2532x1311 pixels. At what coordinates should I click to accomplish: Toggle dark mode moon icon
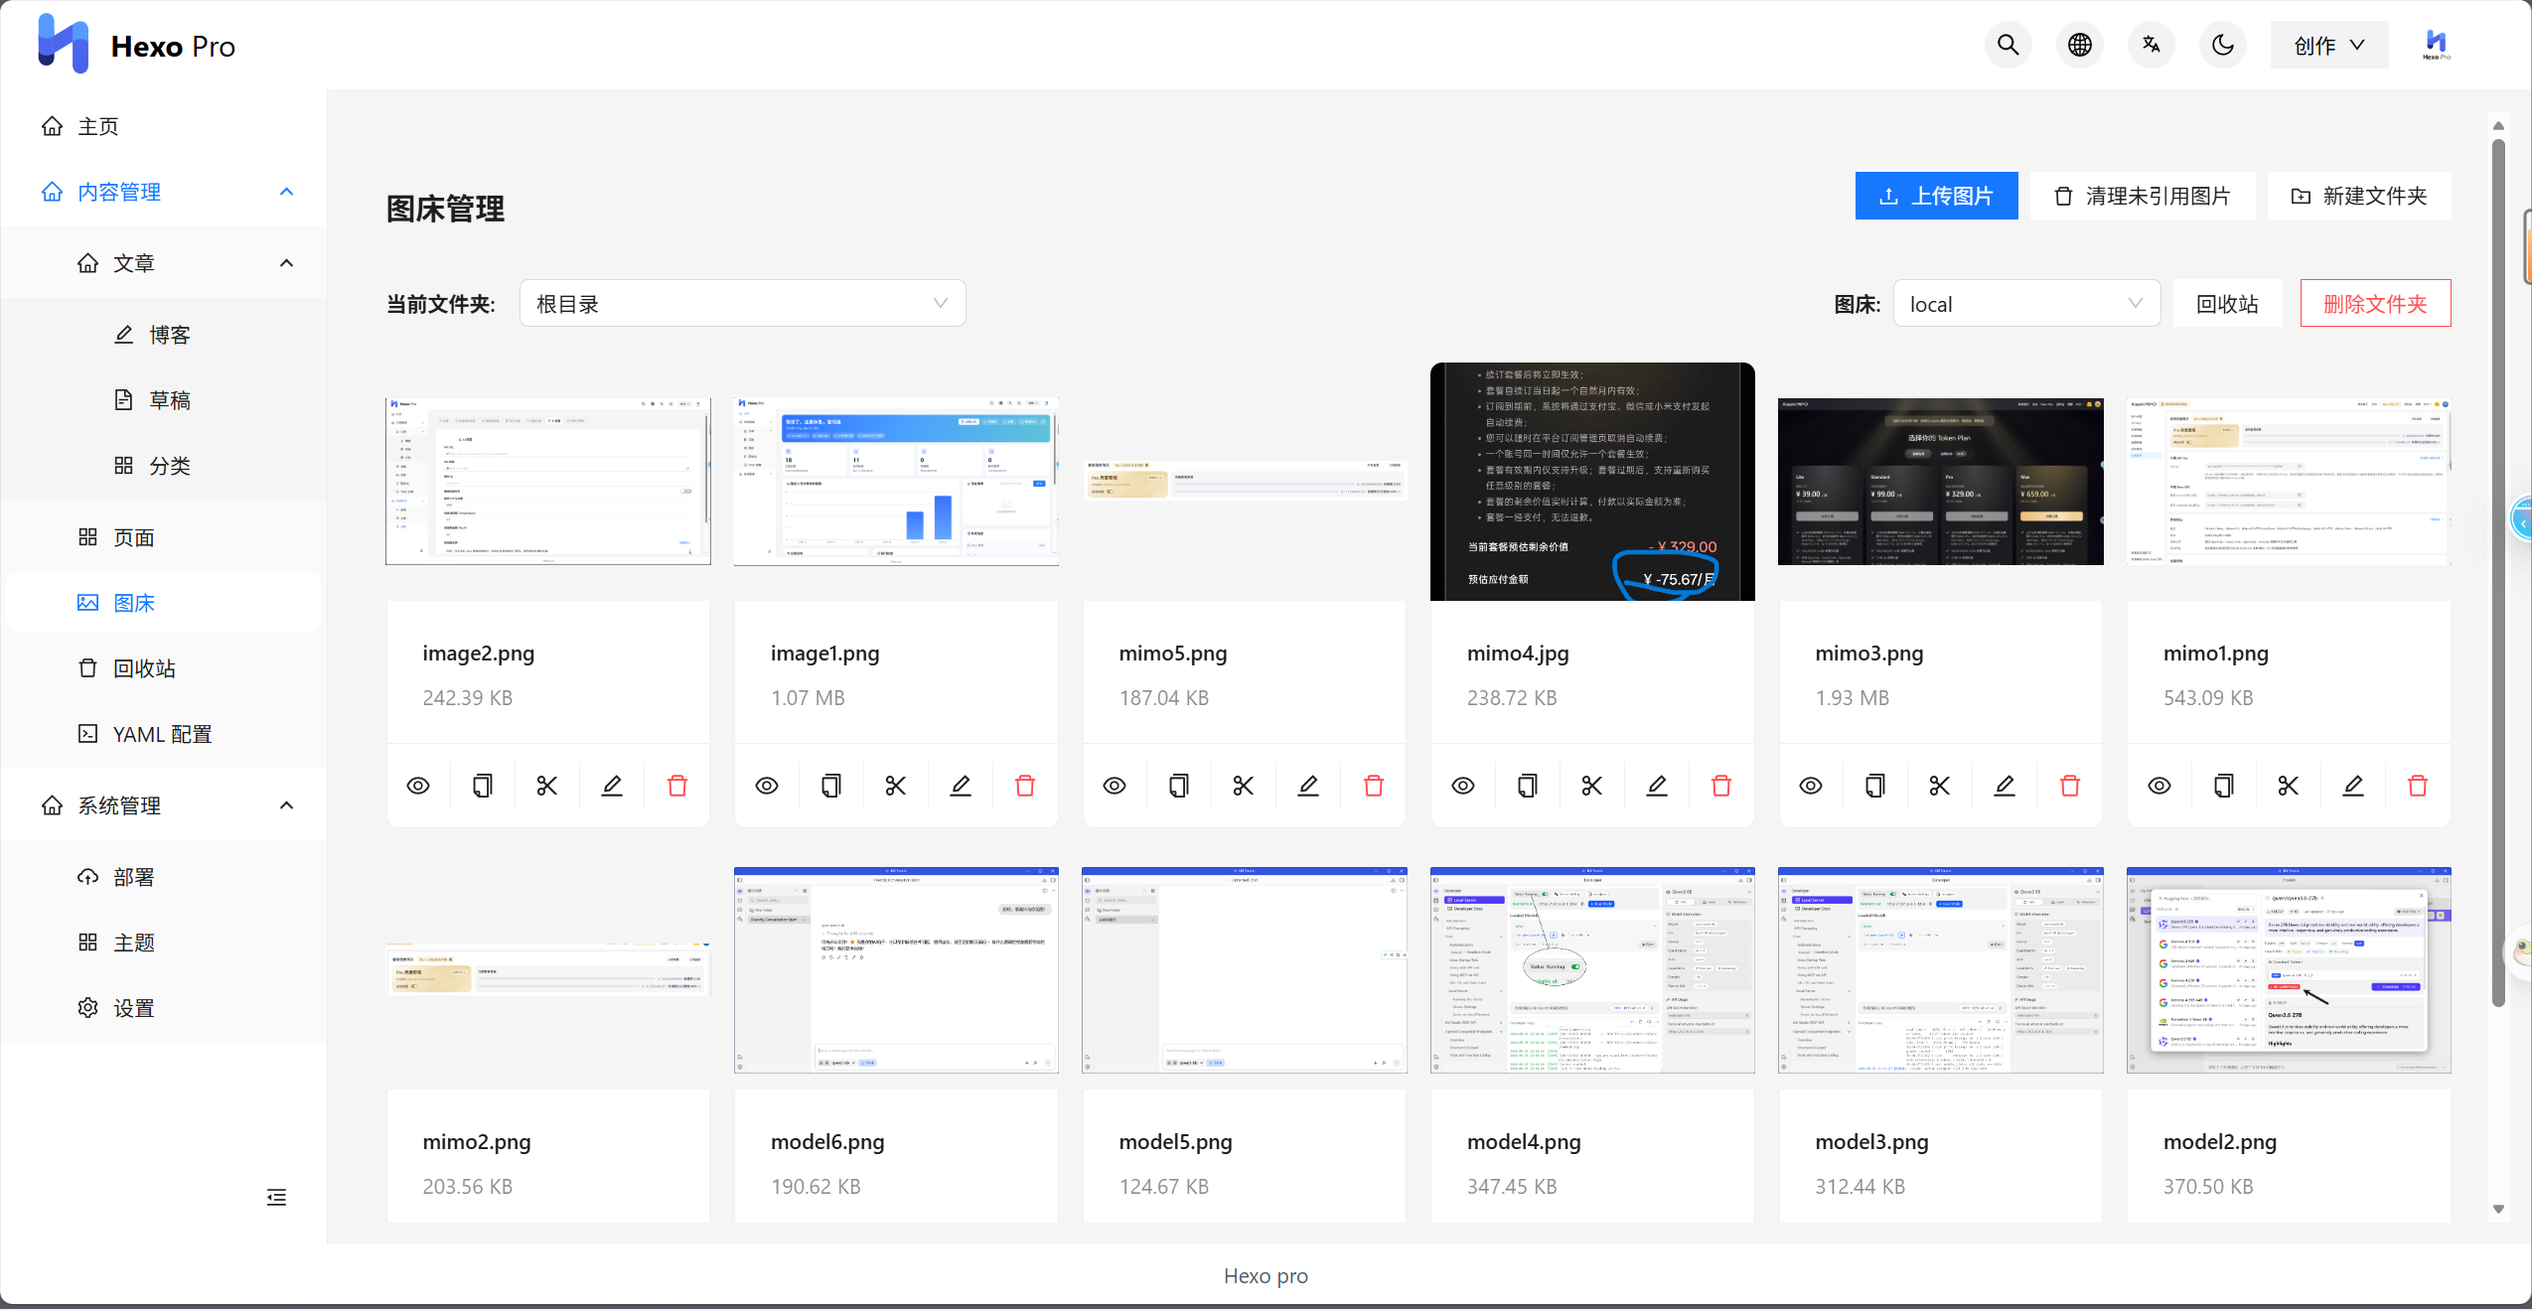pos(2223,45)
